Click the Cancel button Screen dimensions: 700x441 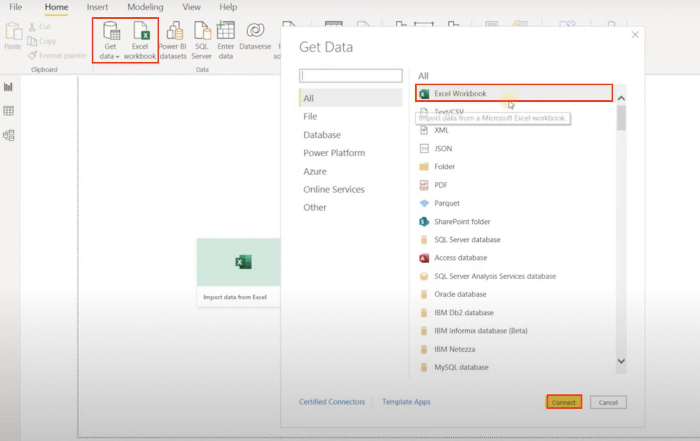pos(608,402)
